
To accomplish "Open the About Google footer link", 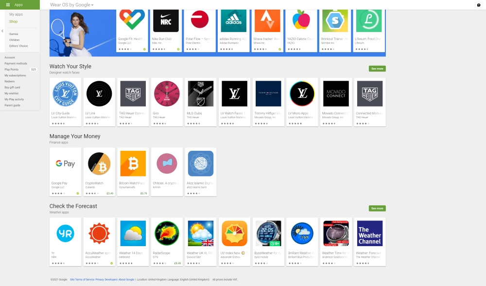I will pyautogui.click(x=126, y=280).
